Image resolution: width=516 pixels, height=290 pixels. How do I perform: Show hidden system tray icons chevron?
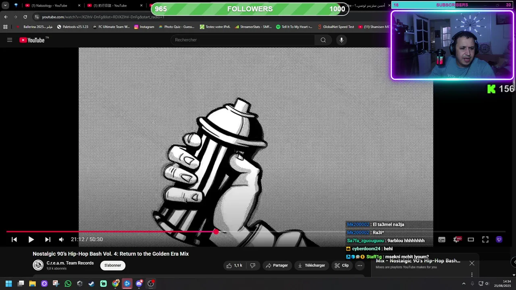464,284
